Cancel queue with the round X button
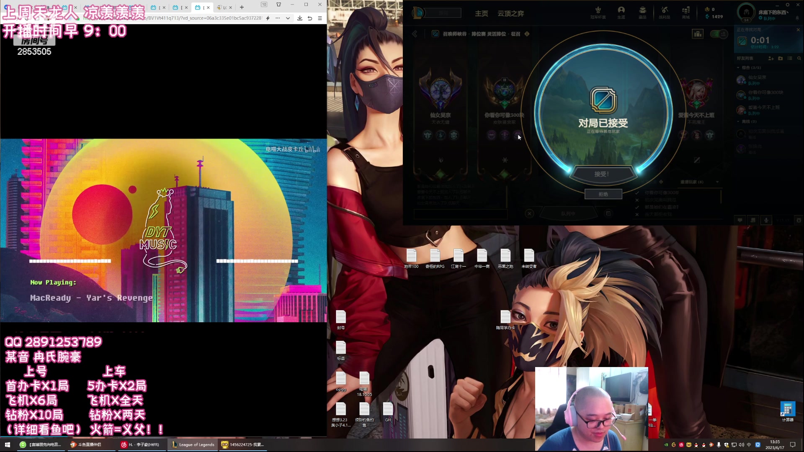The height and width of the screenshot is (452, 804). point(529,214)
